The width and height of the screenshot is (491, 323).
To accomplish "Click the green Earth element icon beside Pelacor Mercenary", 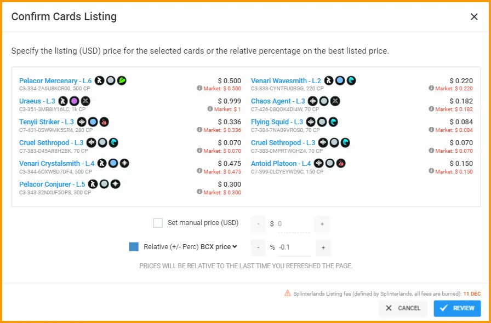I will coord(122,81).
